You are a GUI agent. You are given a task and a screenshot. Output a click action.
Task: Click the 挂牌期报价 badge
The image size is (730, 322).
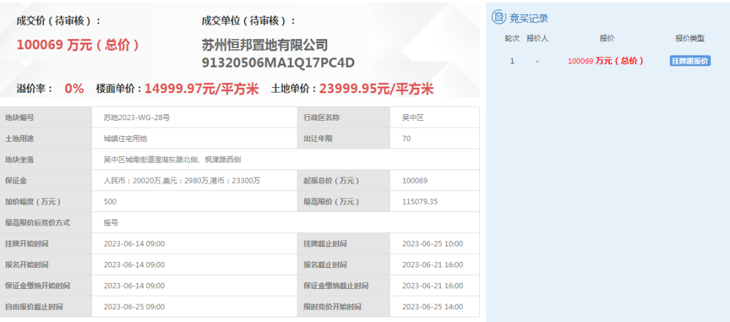click(690, 61)
